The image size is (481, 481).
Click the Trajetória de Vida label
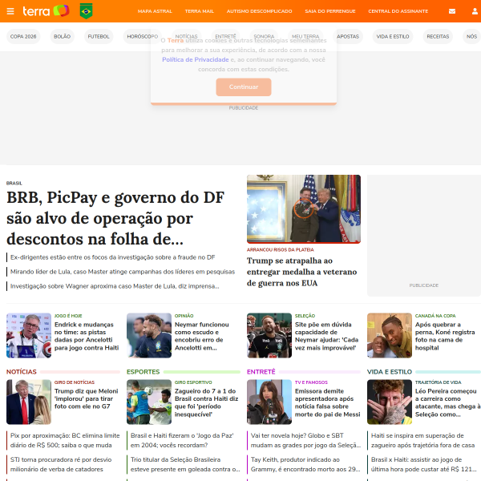pyautogui.click(x=438, y=382)
